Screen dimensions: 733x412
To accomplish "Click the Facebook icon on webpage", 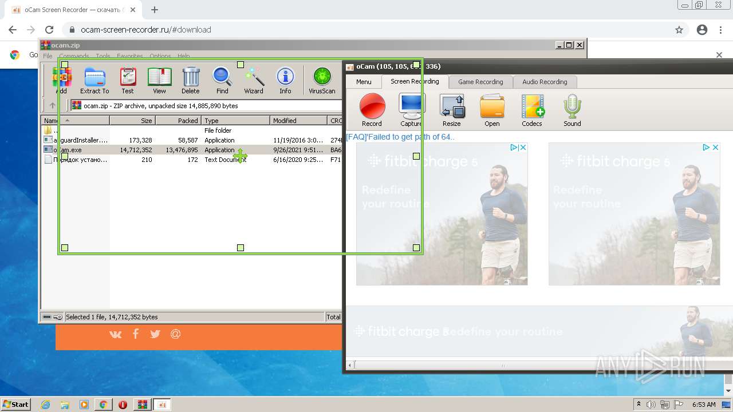I will [136, 334].
